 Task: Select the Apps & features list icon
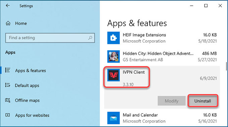coord(8,70)
